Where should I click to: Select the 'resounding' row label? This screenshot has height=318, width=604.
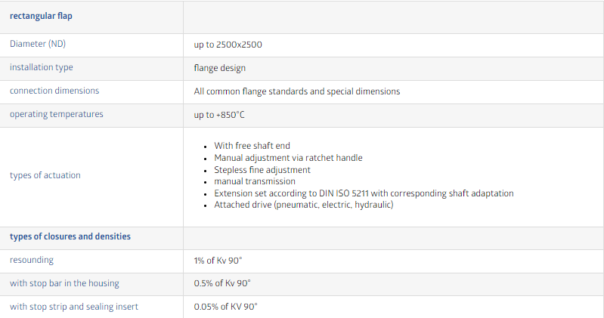pos(32,261)
